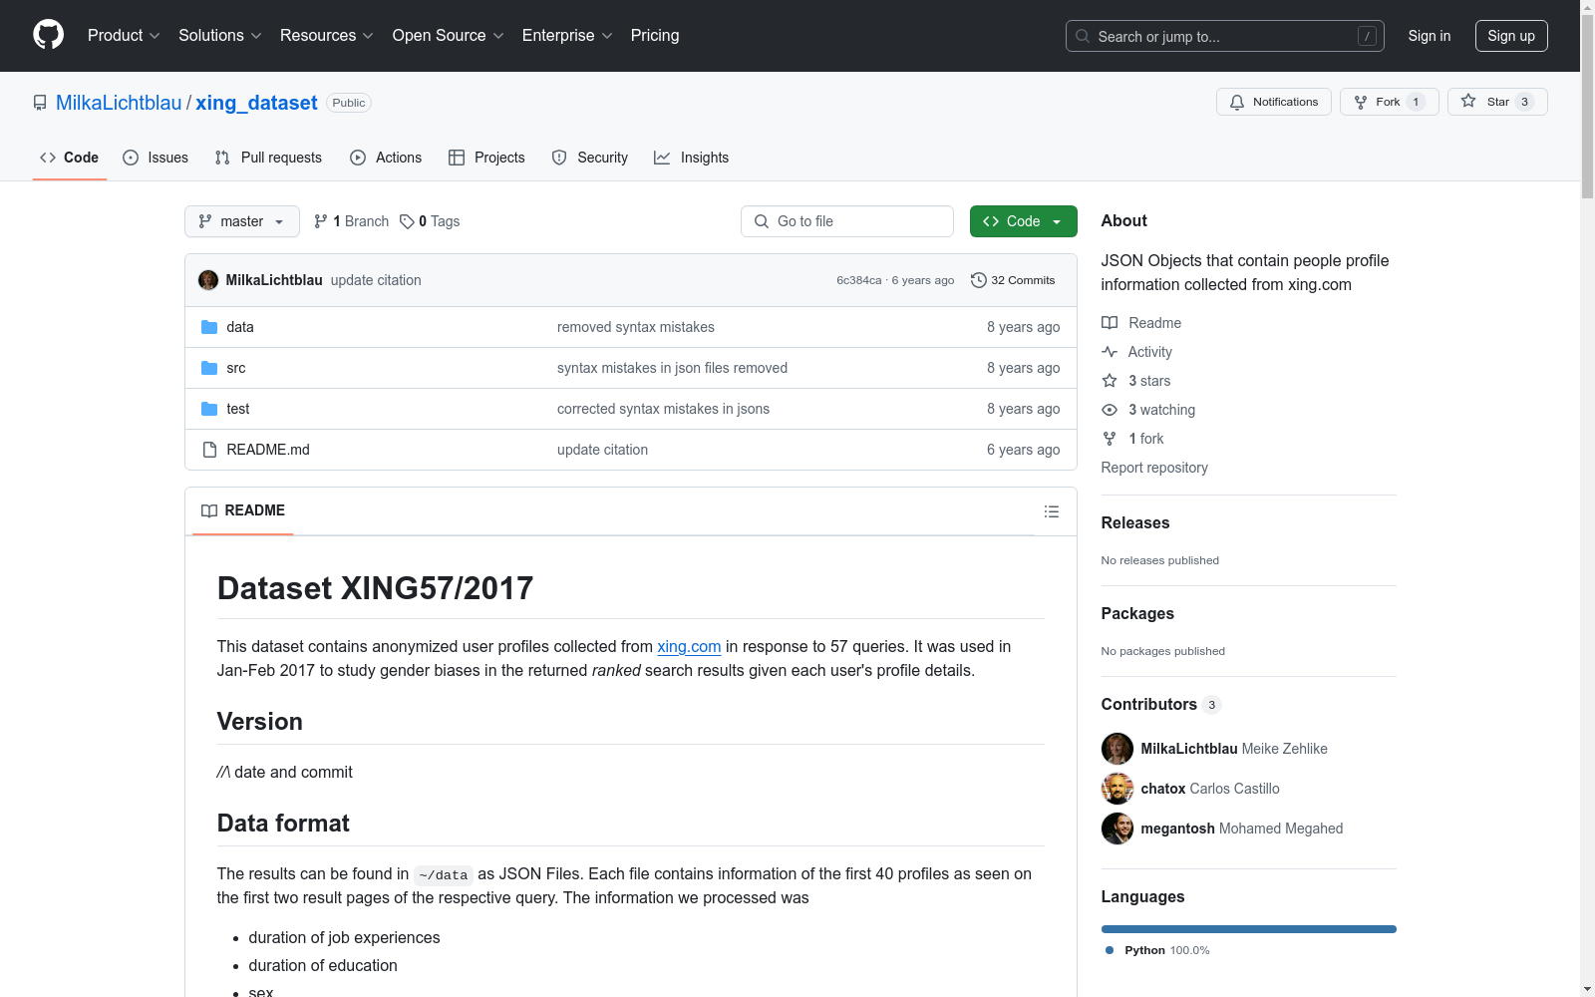
Task: Expand the Resources menu
Action: 327,36
